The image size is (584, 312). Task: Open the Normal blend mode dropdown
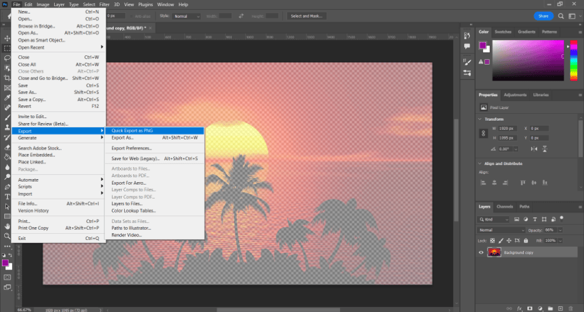[x=501, y=230]
